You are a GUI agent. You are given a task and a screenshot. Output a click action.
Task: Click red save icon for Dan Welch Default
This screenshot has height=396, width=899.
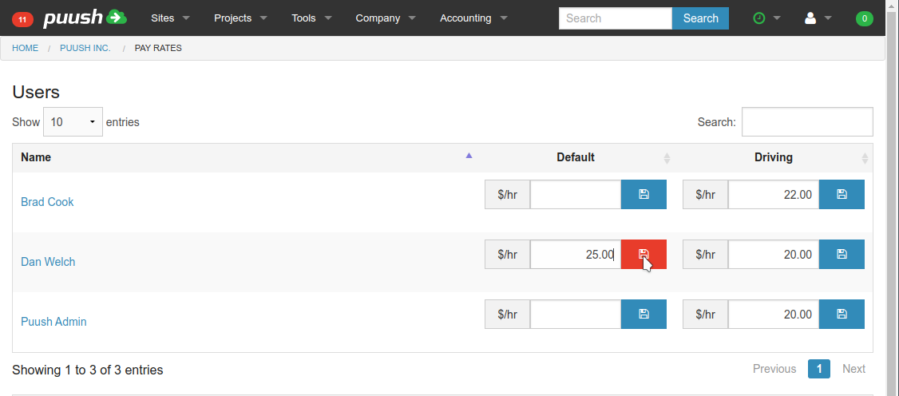[644, 255]
